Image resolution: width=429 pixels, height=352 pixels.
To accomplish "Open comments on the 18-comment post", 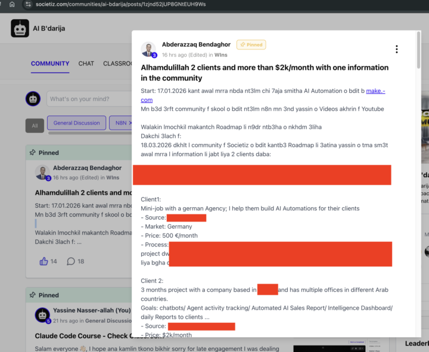I will tap(71, 261).
